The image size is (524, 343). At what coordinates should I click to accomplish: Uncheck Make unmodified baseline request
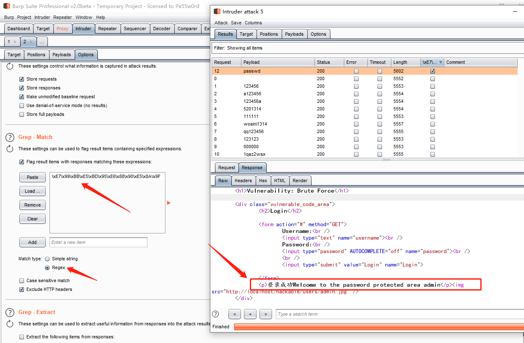pos(22,97)
